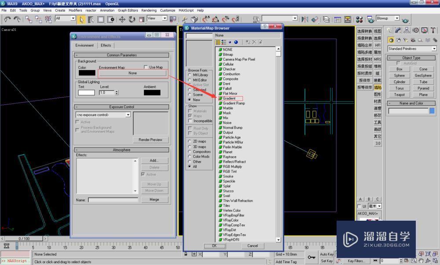Image resolution: width=440 pixels, height=265 pixels.
Task: Click the Undo arrow in main toolbar
Action: point(7,19)
